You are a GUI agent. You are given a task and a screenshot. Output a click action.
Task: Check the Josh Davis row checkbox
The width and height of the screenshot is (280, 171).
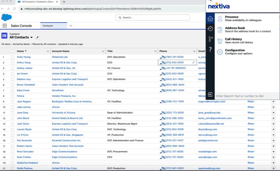[13, 124]
